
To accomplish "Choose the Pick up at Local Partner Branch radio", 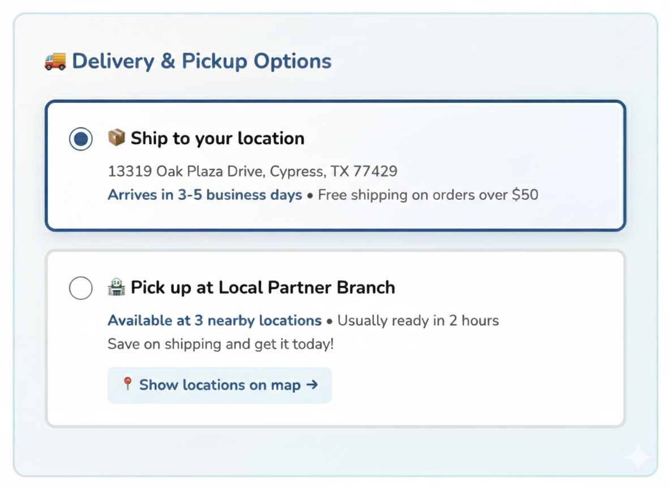I will point(81,288).
